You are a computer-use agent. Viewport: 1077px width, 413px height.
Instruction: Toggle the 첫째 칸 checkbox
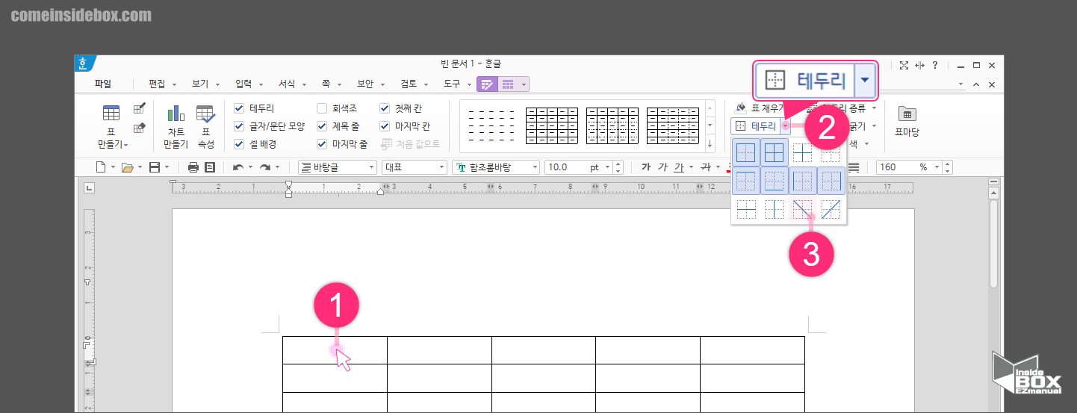[x=385, y=108]
